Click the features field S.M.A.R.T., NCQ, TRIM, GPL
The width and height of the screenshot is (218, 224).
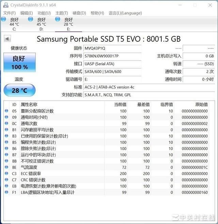[x=149, y=95]
